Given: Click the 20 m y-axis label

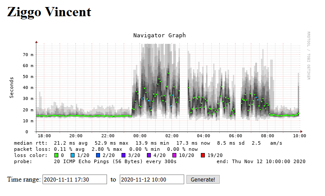Looking at the screenshot, I should tap(28, 110).
